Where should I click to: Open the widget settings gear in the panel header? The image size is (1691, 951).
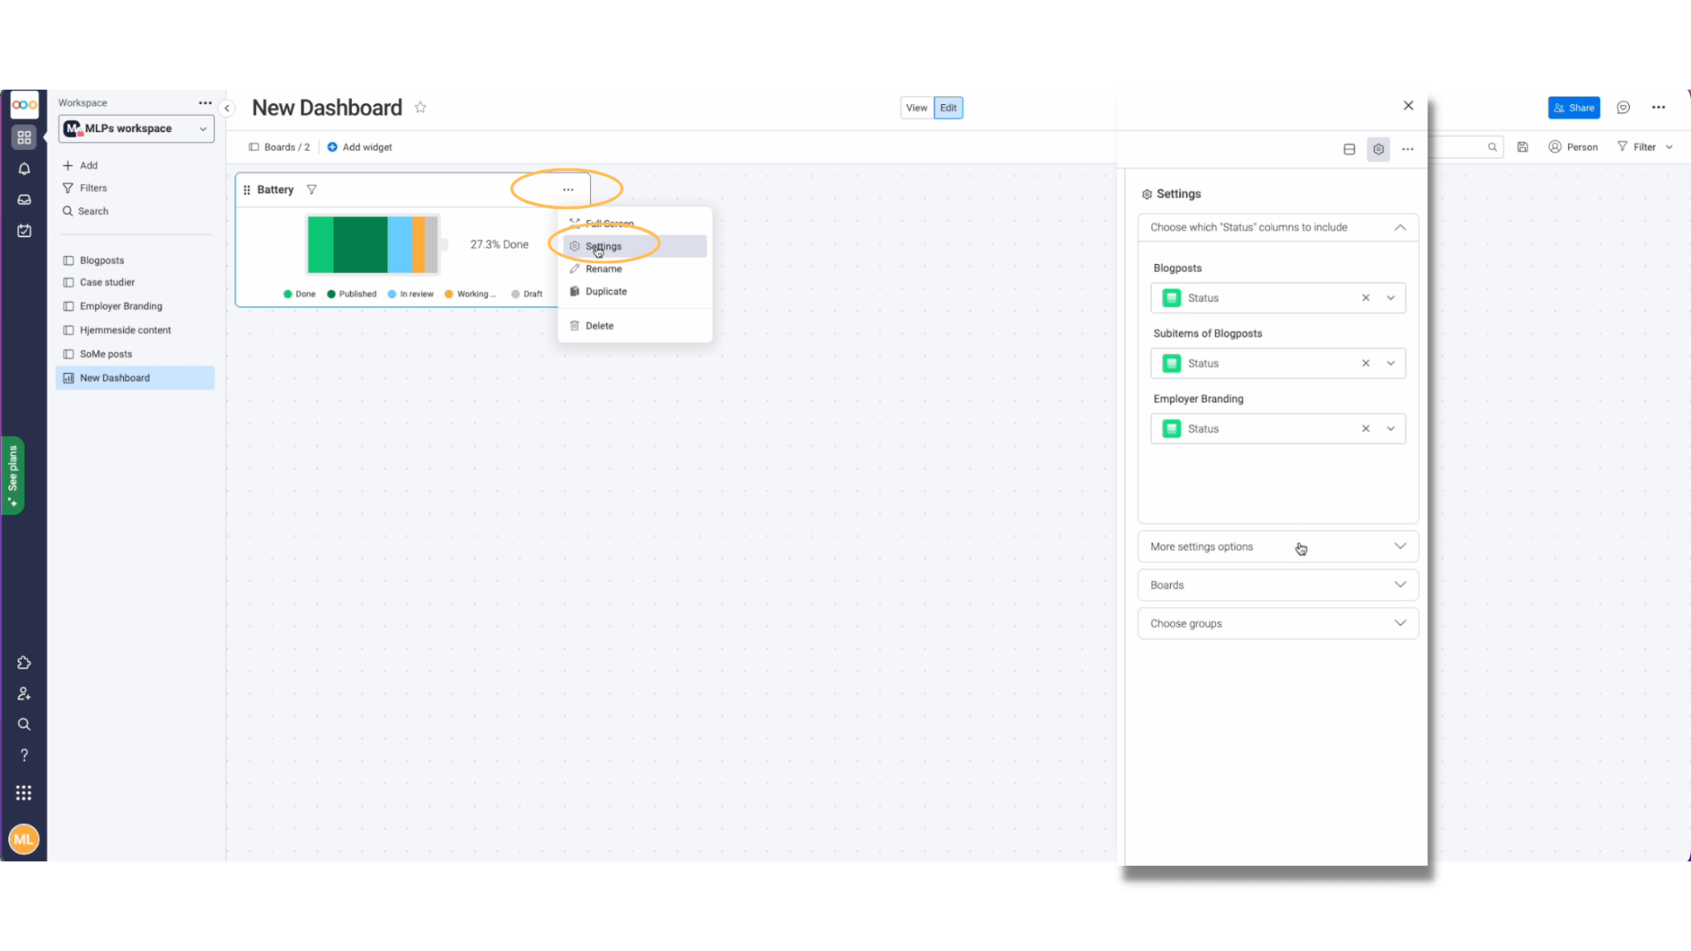[1377, 149]
